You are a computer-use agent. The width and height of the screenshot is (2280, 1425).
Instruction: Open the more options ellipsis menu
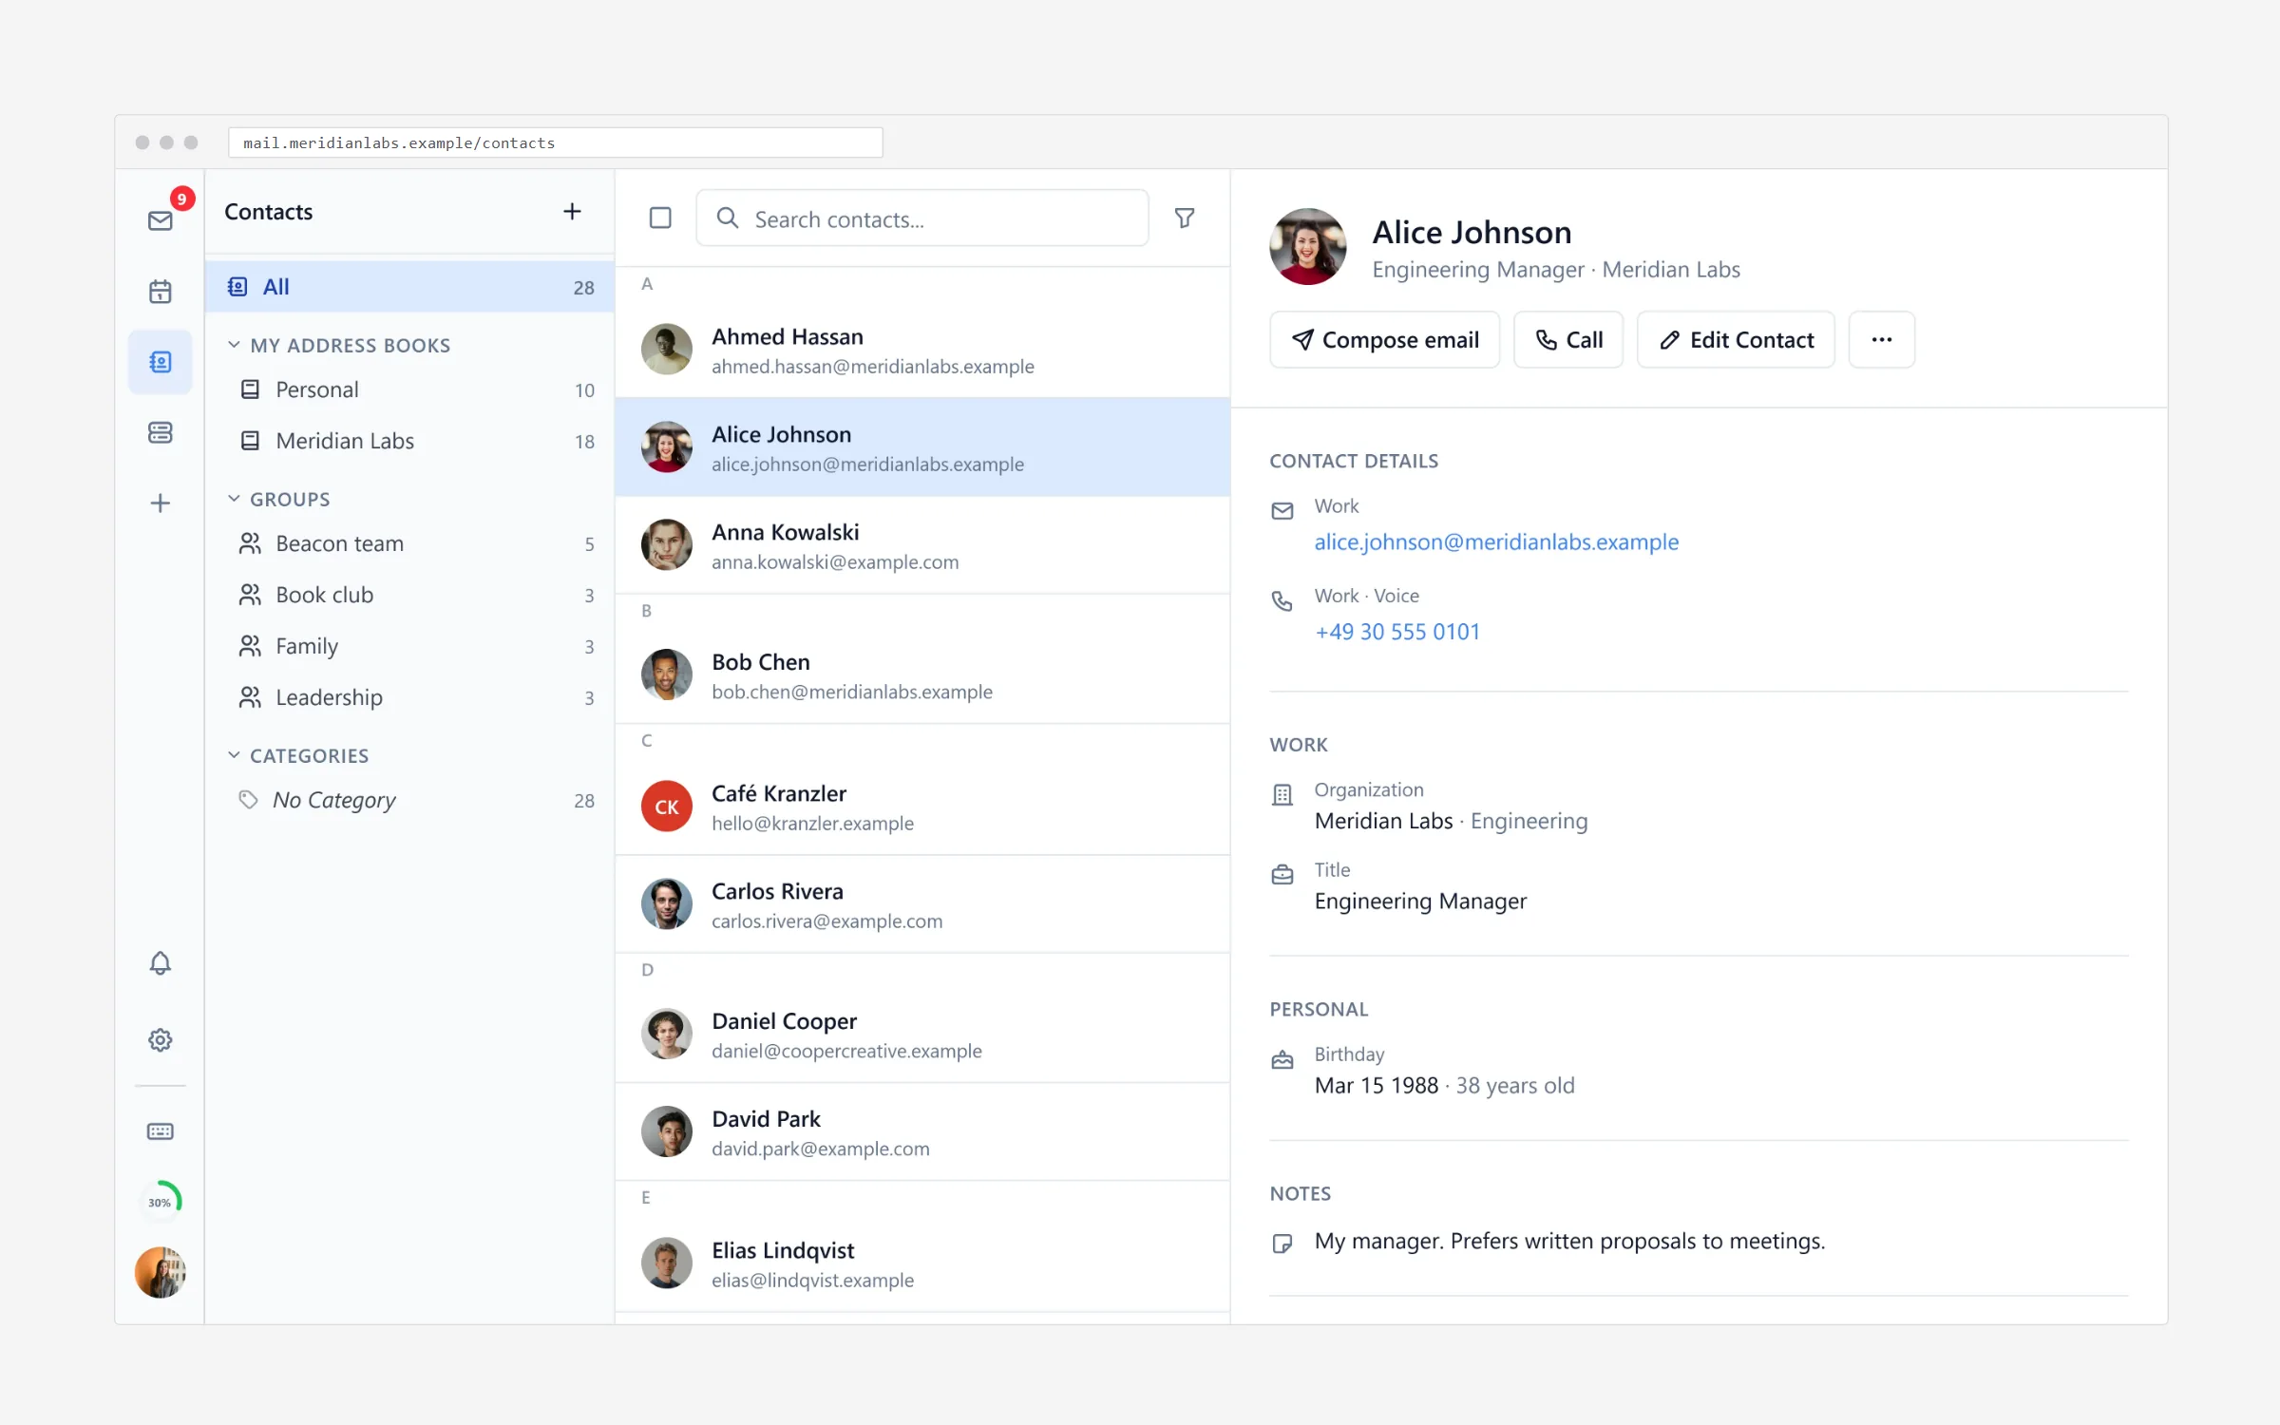(1881, 340)
